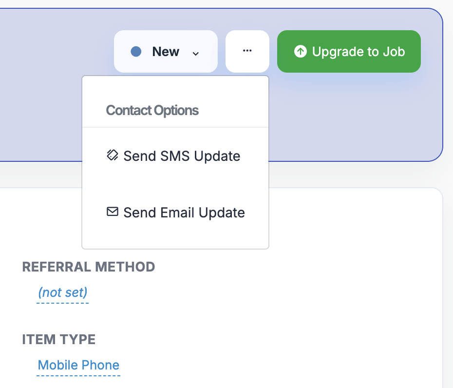Edit the Mobile Phone item type link
This screenshot has width=453, height=388.
point(78,365)
